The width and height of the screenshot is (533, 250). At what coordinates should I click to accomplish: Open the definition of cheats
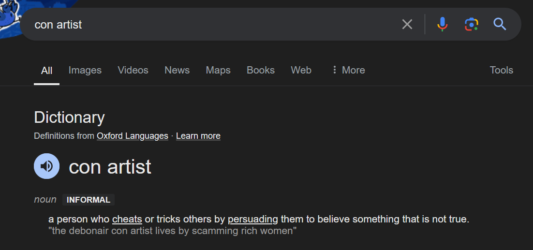[x=127, y=219]
